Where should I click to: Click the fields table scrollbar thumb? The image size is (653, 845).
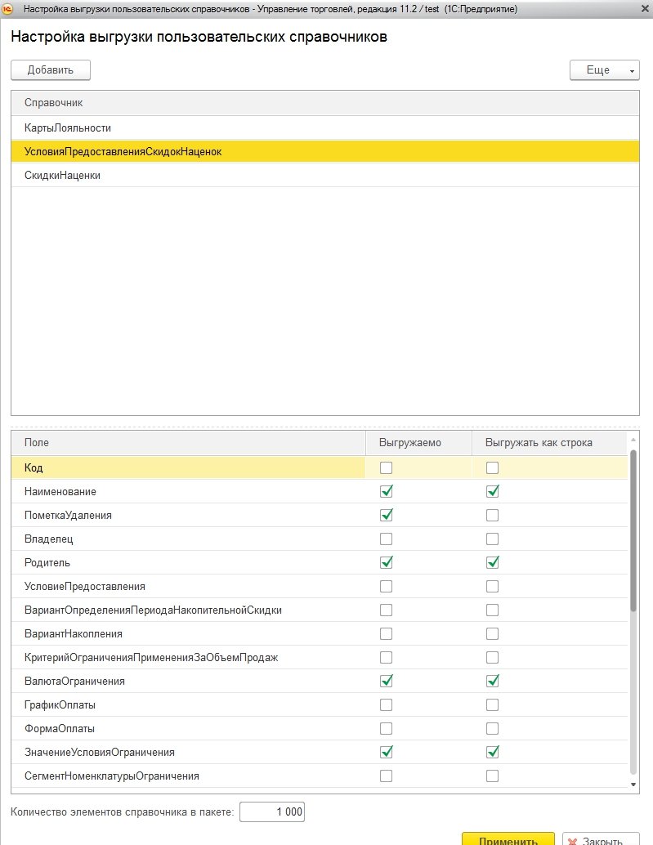click(633, 531)
